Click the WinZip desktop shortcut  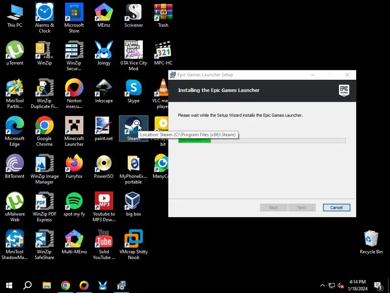pos(44,53)
